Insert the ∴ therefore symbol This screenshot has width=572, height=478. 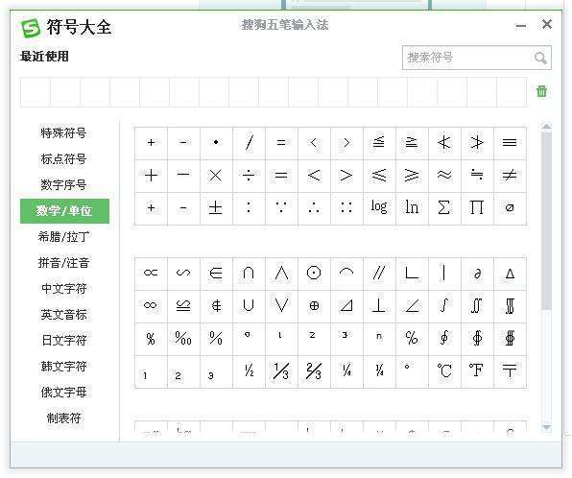pos(314,208)
